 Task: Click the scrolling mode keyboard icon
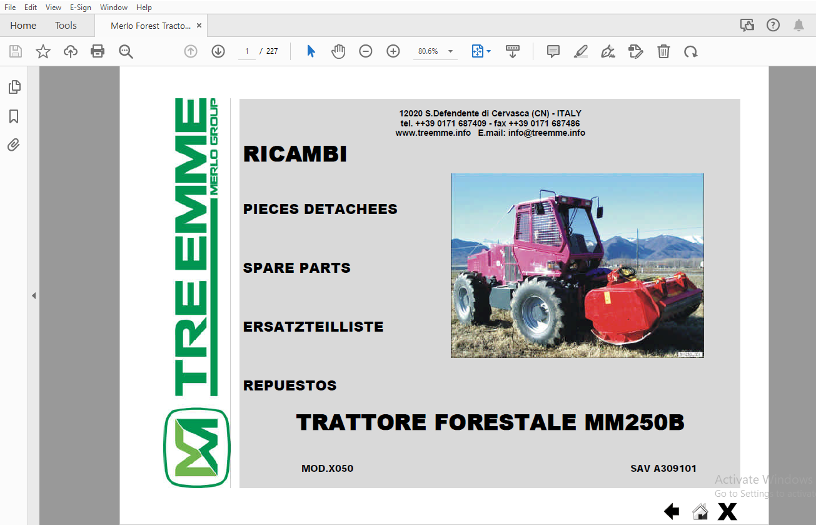(513, 51)
